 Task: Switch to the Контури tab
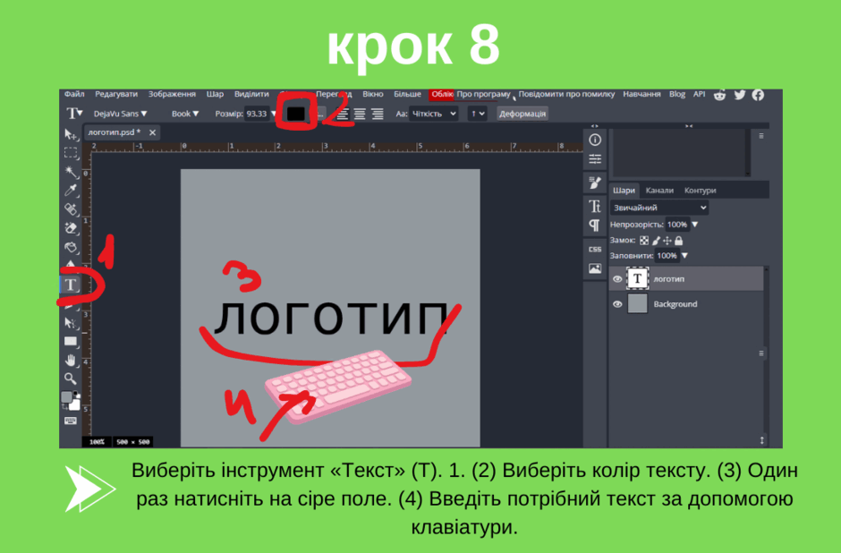(700, 191)
